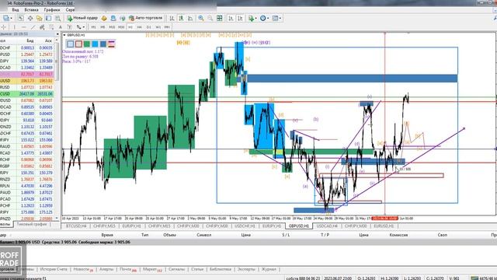Open Журнал terminal tab
The height and width of the screenshot is (280, 497).
(x=269, y=269)
